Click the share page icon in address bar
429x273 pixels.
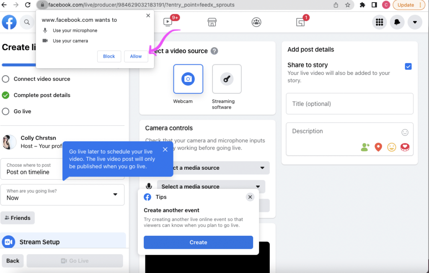(336, 5)
